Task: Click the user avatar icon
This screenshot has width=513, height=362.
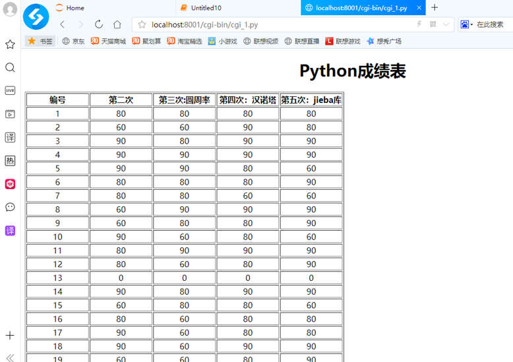Action: 10,9
